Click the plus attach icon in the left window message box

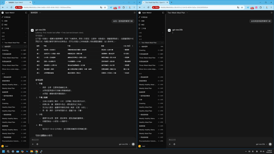pos(33,144)
